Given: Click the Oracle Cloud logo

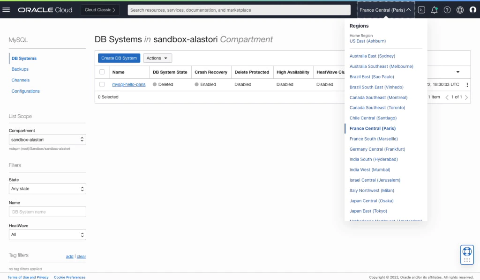Looking at the screenshot, I should [45, 10].
